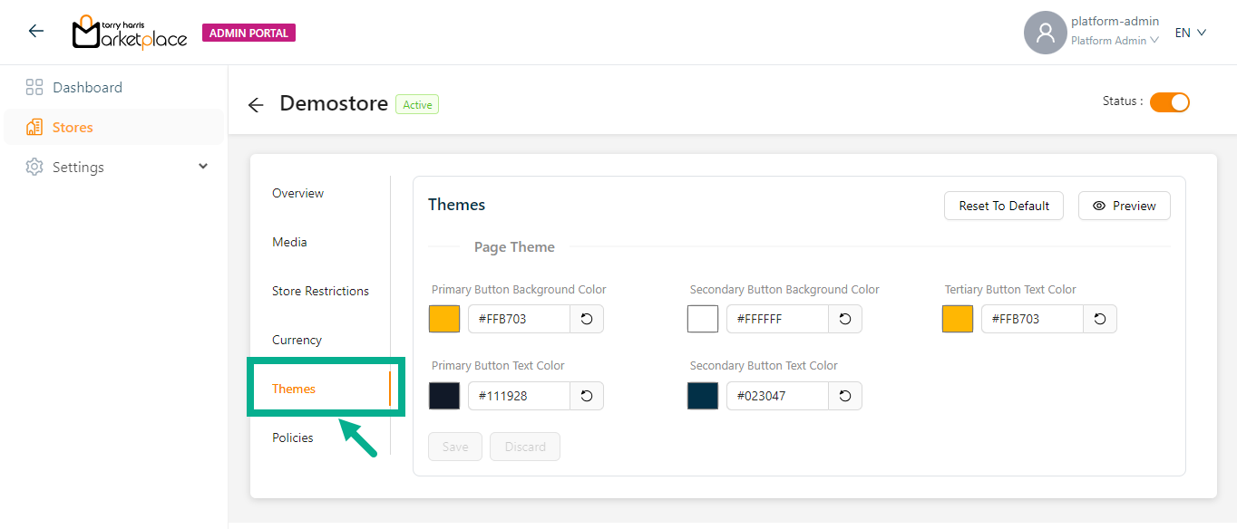Reset Primary Button Text Color value
The height and width of the screenshot is (529, 1237).
pos(587,396)
